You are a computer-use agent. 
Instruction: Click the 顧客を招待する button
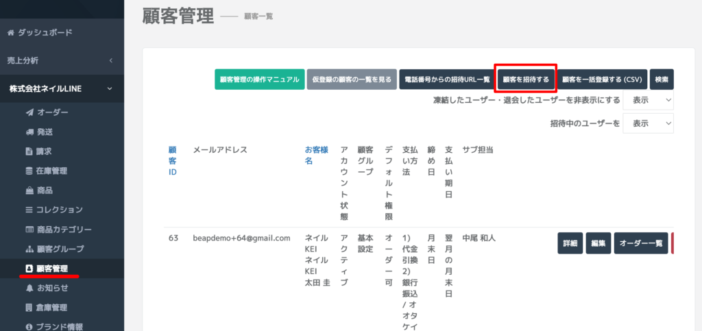526,79
